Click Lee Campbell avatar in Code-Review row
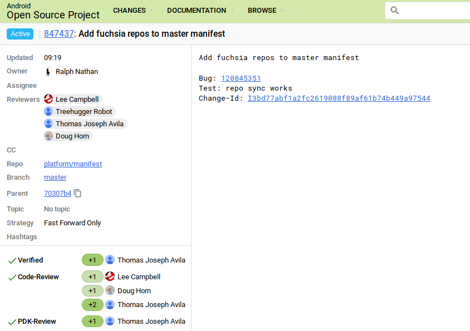This screenshot has height=331, width=470. click(x=110, y=276)
